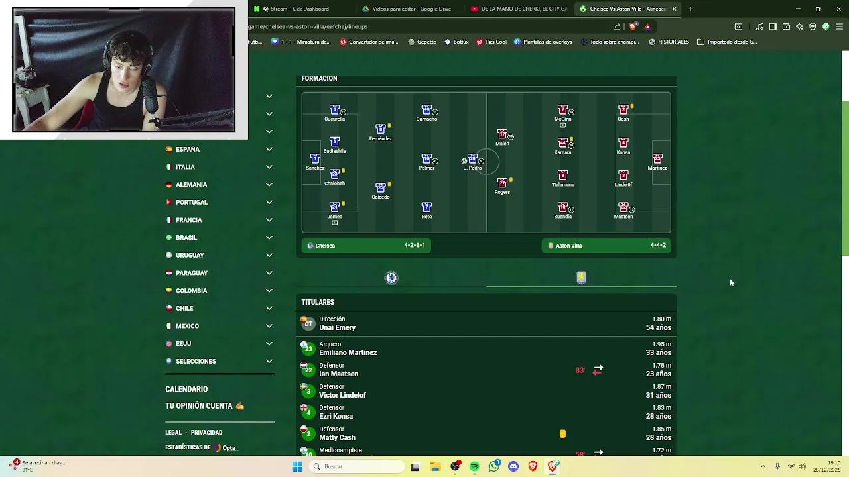
Task: Open TU OPINIÓN CUENTA link
Action: [205, 406]
